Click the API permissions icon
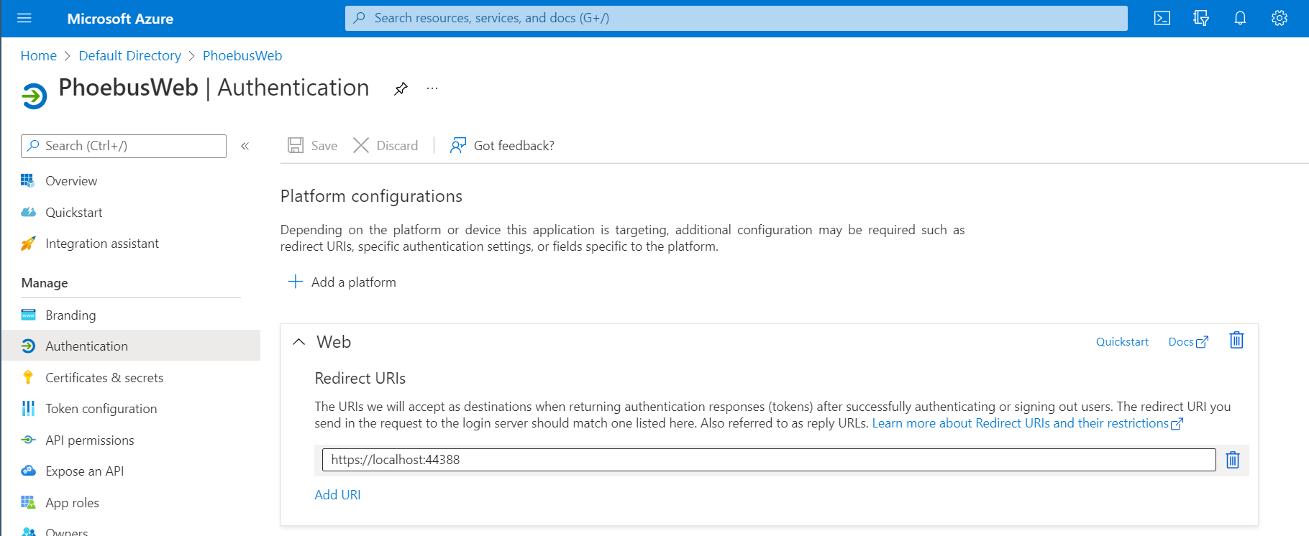 click(x=28, y=440)
